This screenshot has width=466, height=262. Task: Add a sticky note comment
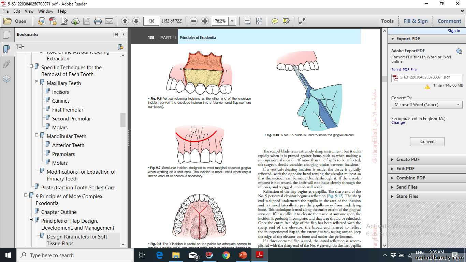point(275,21)
